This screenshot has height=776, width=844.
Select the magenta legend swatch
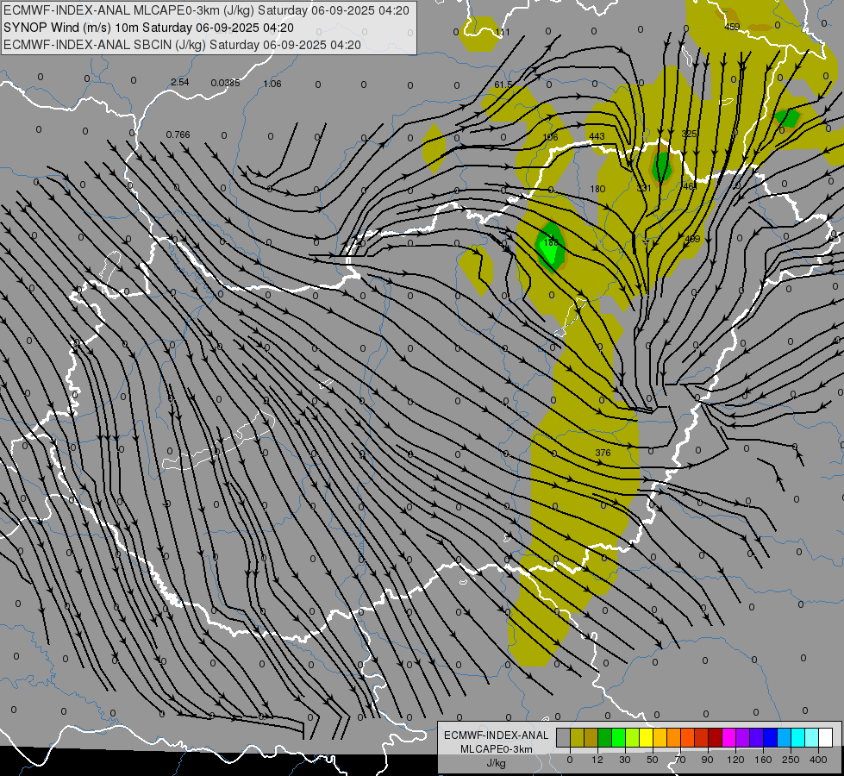[729, 737]
